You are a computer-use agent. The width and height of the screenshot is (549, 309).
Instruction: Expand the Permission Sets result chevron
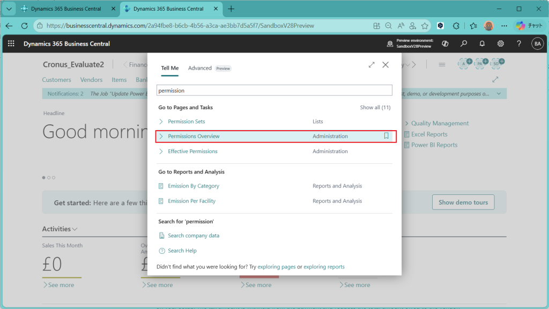tap(161, 122)
